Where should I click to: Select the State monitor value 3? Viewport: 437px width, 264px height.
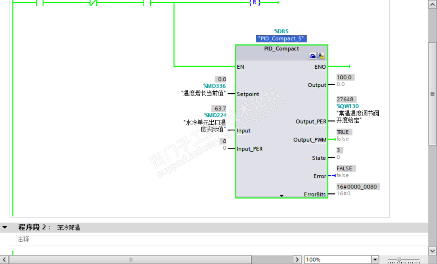click(339, 150)
